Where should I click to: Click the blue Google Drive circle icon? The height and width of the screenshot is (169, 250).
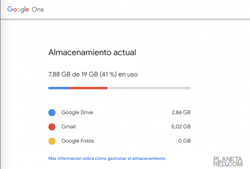tap(52, 113)
